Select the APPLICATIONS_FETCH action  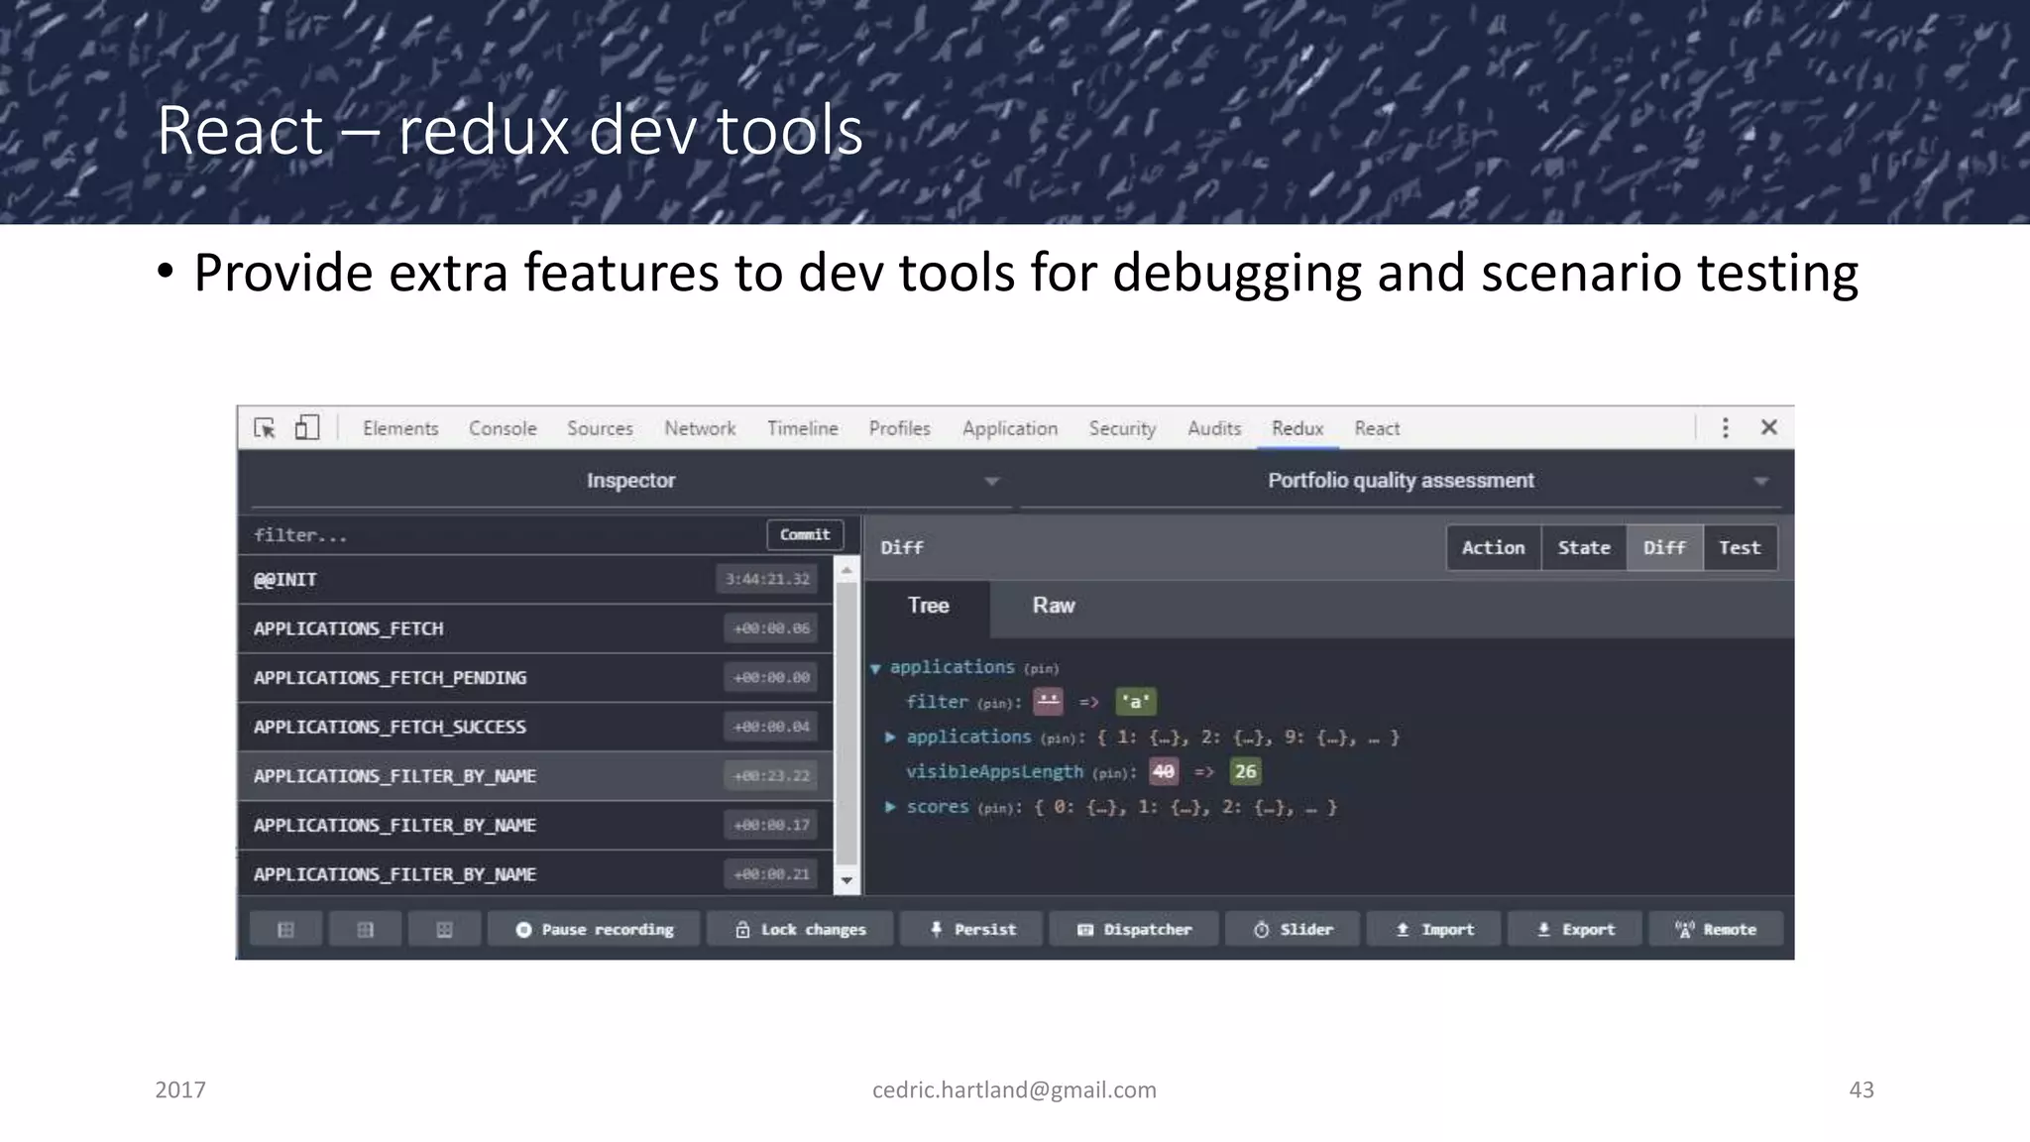click(535, 628)
